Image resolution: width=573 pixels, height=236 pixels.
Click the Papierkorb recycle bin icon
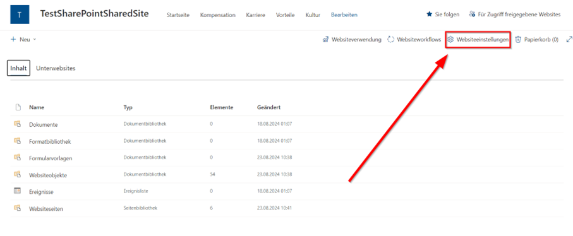518,39
